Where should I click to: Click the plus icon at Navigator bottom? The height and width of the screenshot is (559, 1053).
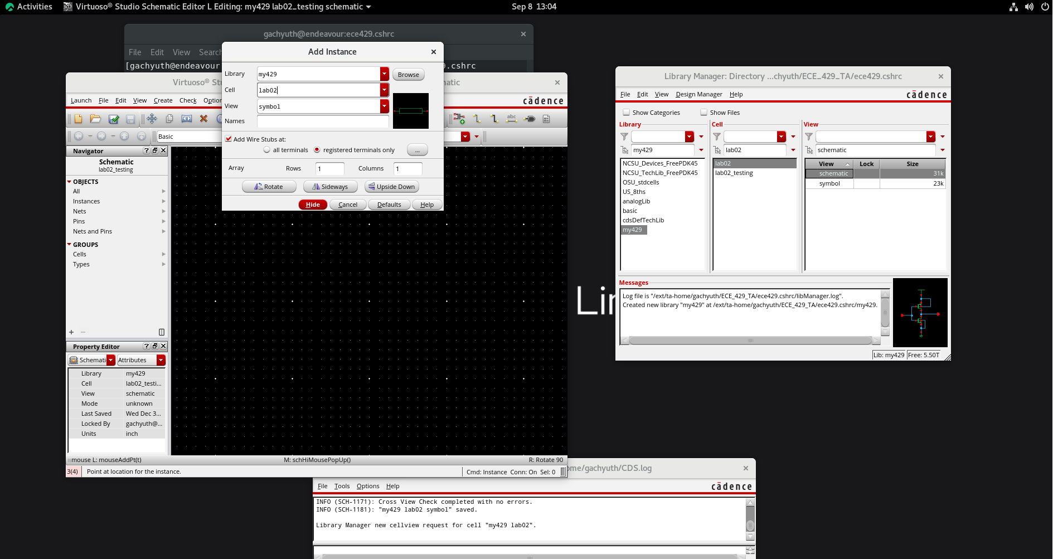(71, 332)
